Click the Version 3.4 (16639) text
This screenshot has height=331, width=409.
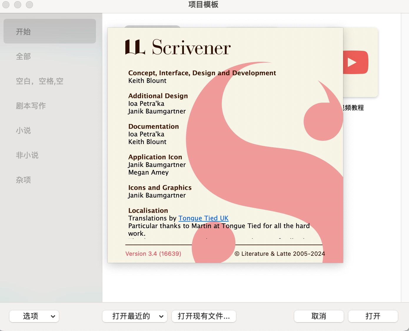pyautogui.click(x=153, y=254)
